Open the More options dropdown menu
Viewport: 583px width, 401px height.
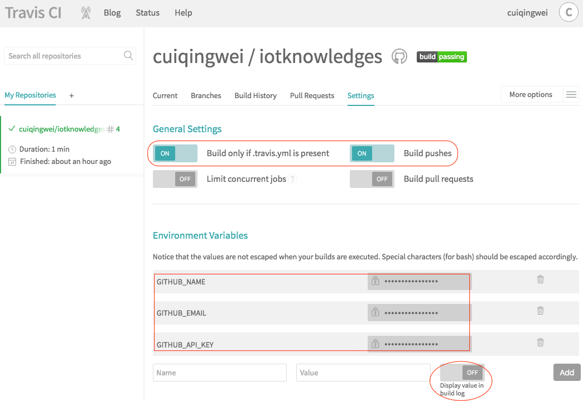[539, 95]
